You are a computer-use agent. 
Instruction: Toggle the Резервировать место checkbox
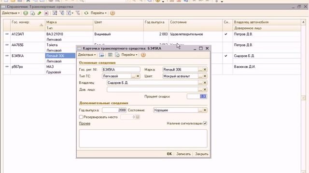point(81,117)
